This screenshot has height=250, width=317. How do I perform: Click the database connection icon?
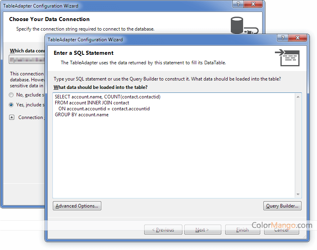click(244, 25)
